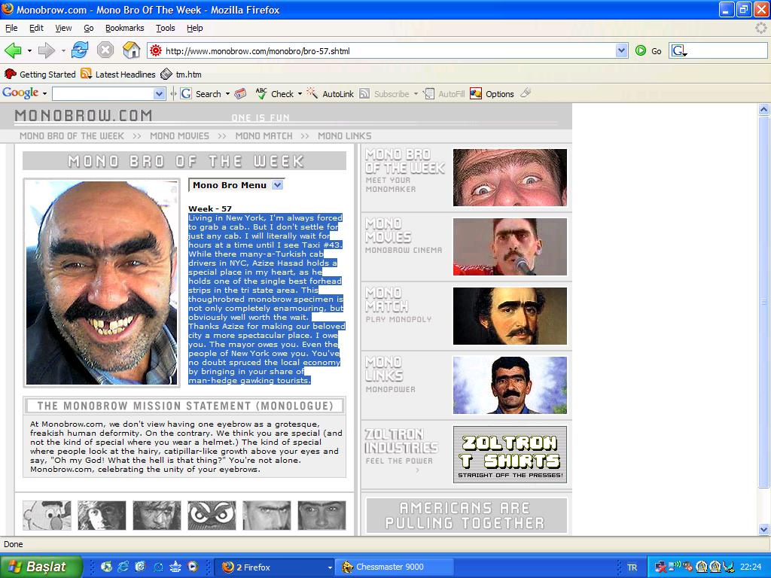The height and width of the screenshot is (578, 771).
Task: Follow the MONO LINKS nav link
Action: [345, 136]
